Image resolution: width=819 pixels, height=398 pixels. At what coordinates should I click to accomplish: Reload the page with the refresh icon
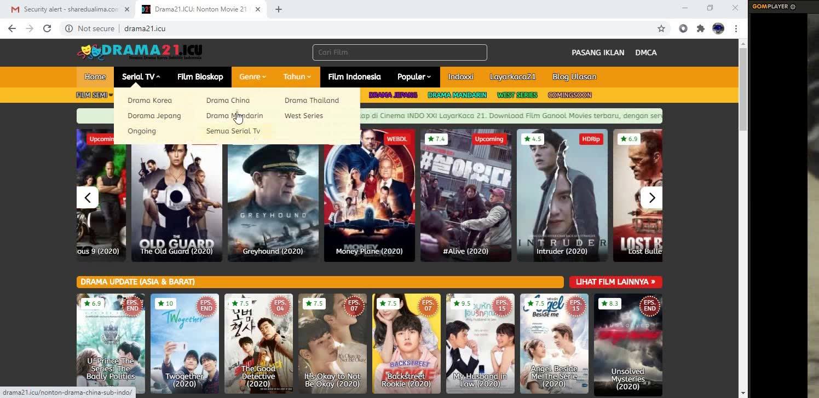click(47, 28)
